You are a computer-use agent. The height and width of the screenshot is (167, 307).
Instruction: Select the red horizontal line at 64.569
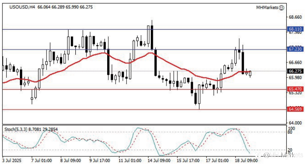click(144, 110)
